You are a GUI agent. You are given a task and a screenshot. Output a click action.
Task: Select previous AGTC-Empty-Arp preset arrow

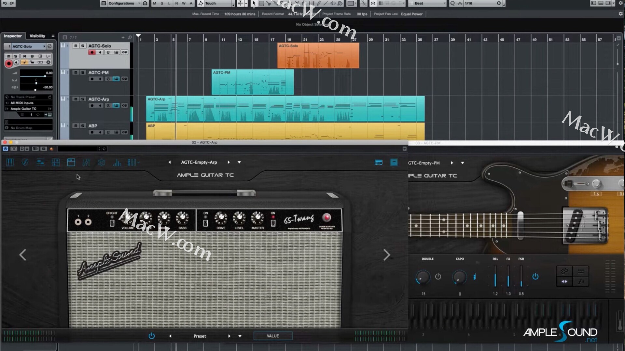[x=170, y=162]
